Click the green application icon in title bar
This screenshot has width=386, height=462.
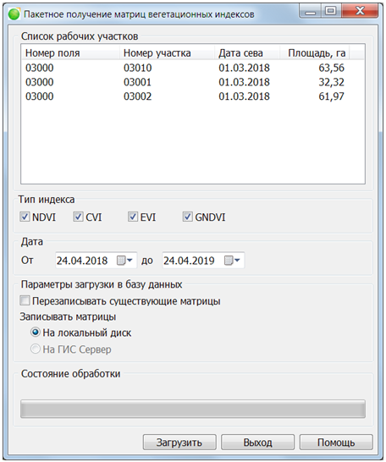click(14, 14)
